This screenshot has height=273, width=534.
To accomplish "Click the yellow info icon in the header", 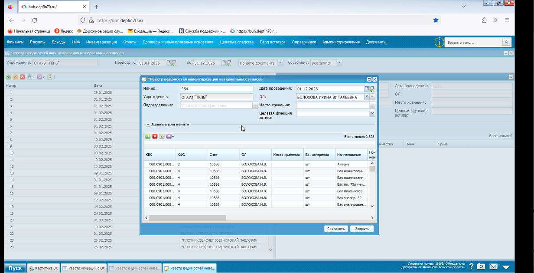I will pyautogui.click(x=439, y=42).
